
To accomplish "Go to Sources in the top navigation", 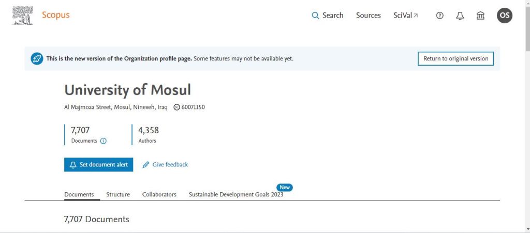I will click(x=368, y=15).
